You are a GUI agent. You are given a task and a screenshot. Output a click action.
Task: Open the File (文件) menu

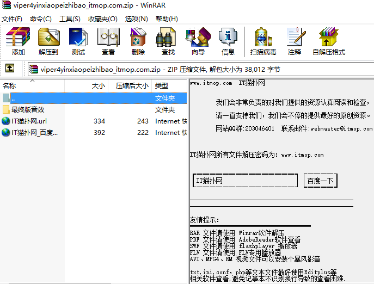pos(11,19)
